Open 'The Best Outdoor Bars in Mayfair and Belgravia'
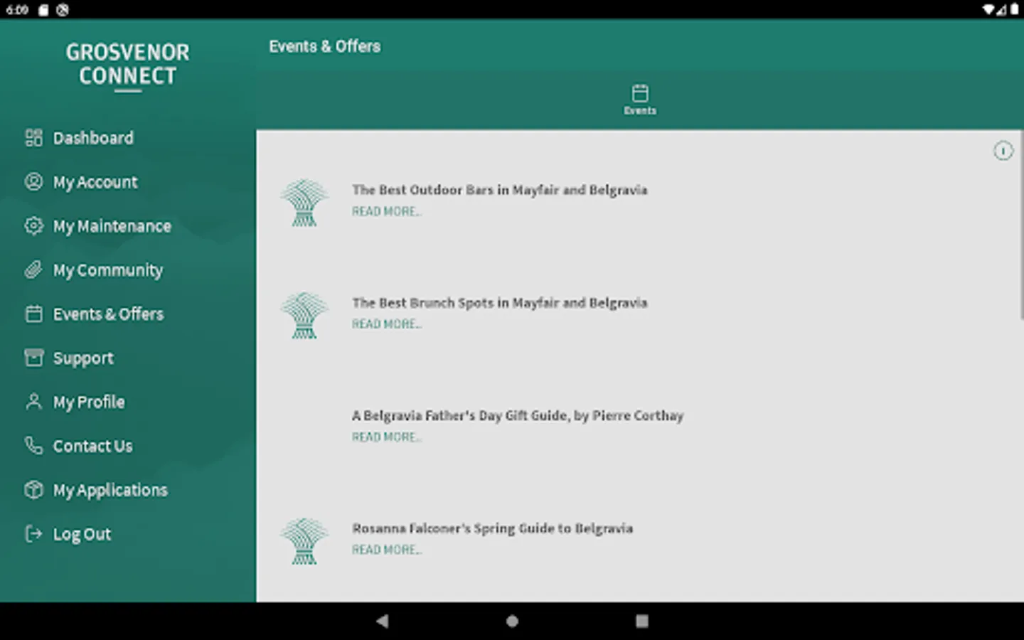Image resolution: width=1024 pixels, height=640 pixels. coord(500,190)
